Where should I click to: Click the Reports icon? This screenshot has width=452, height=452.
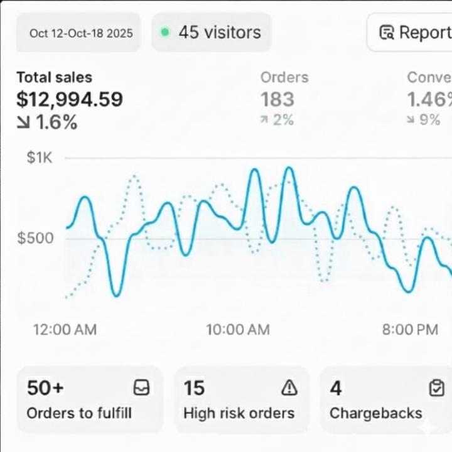(x=387, y=32)
